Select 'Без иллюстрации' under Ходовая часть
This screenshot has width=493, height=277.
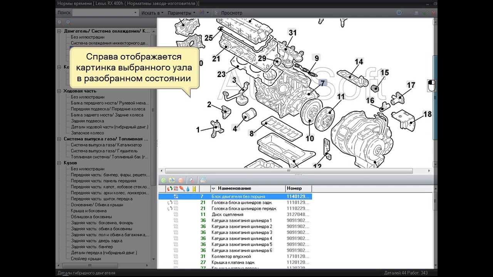tap(87, 97)
